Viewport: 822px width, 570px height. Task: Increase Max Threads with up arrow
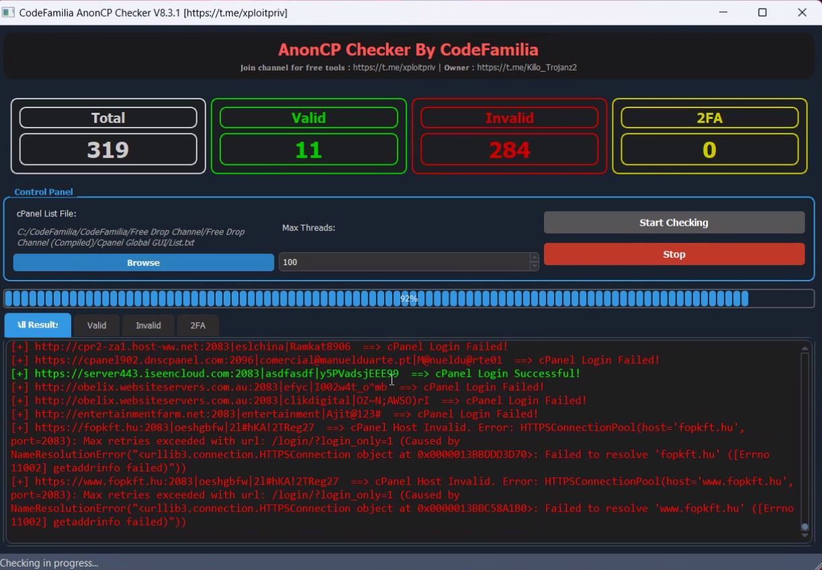[x=535, y=258]
